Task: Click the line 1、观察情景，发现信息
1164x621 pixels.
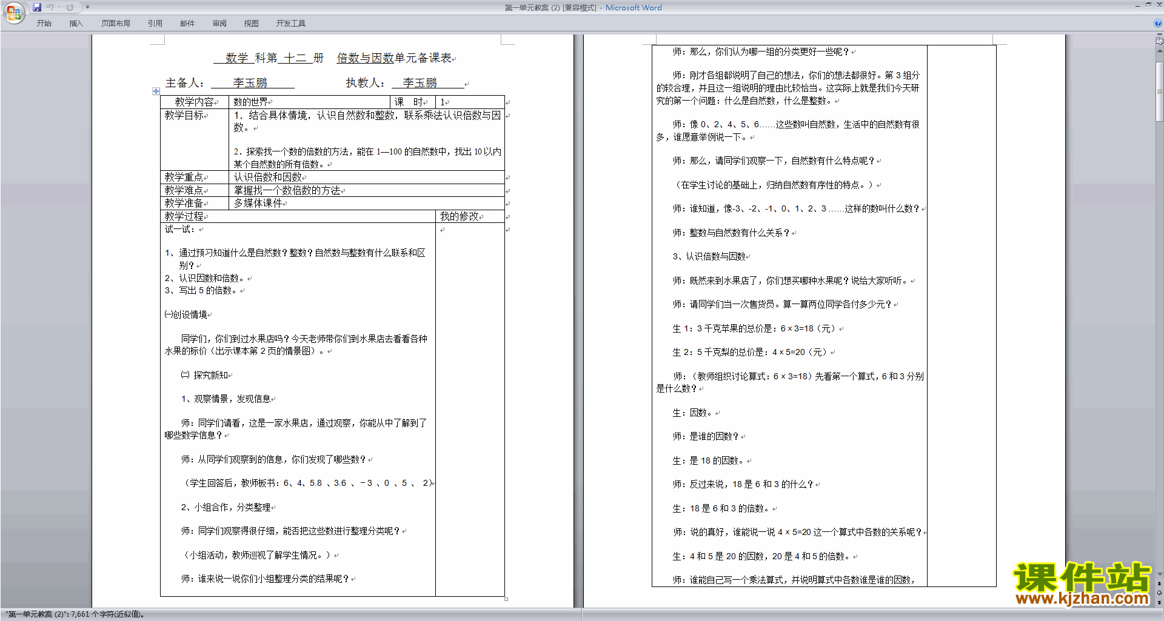Action: tap(226, 399)
